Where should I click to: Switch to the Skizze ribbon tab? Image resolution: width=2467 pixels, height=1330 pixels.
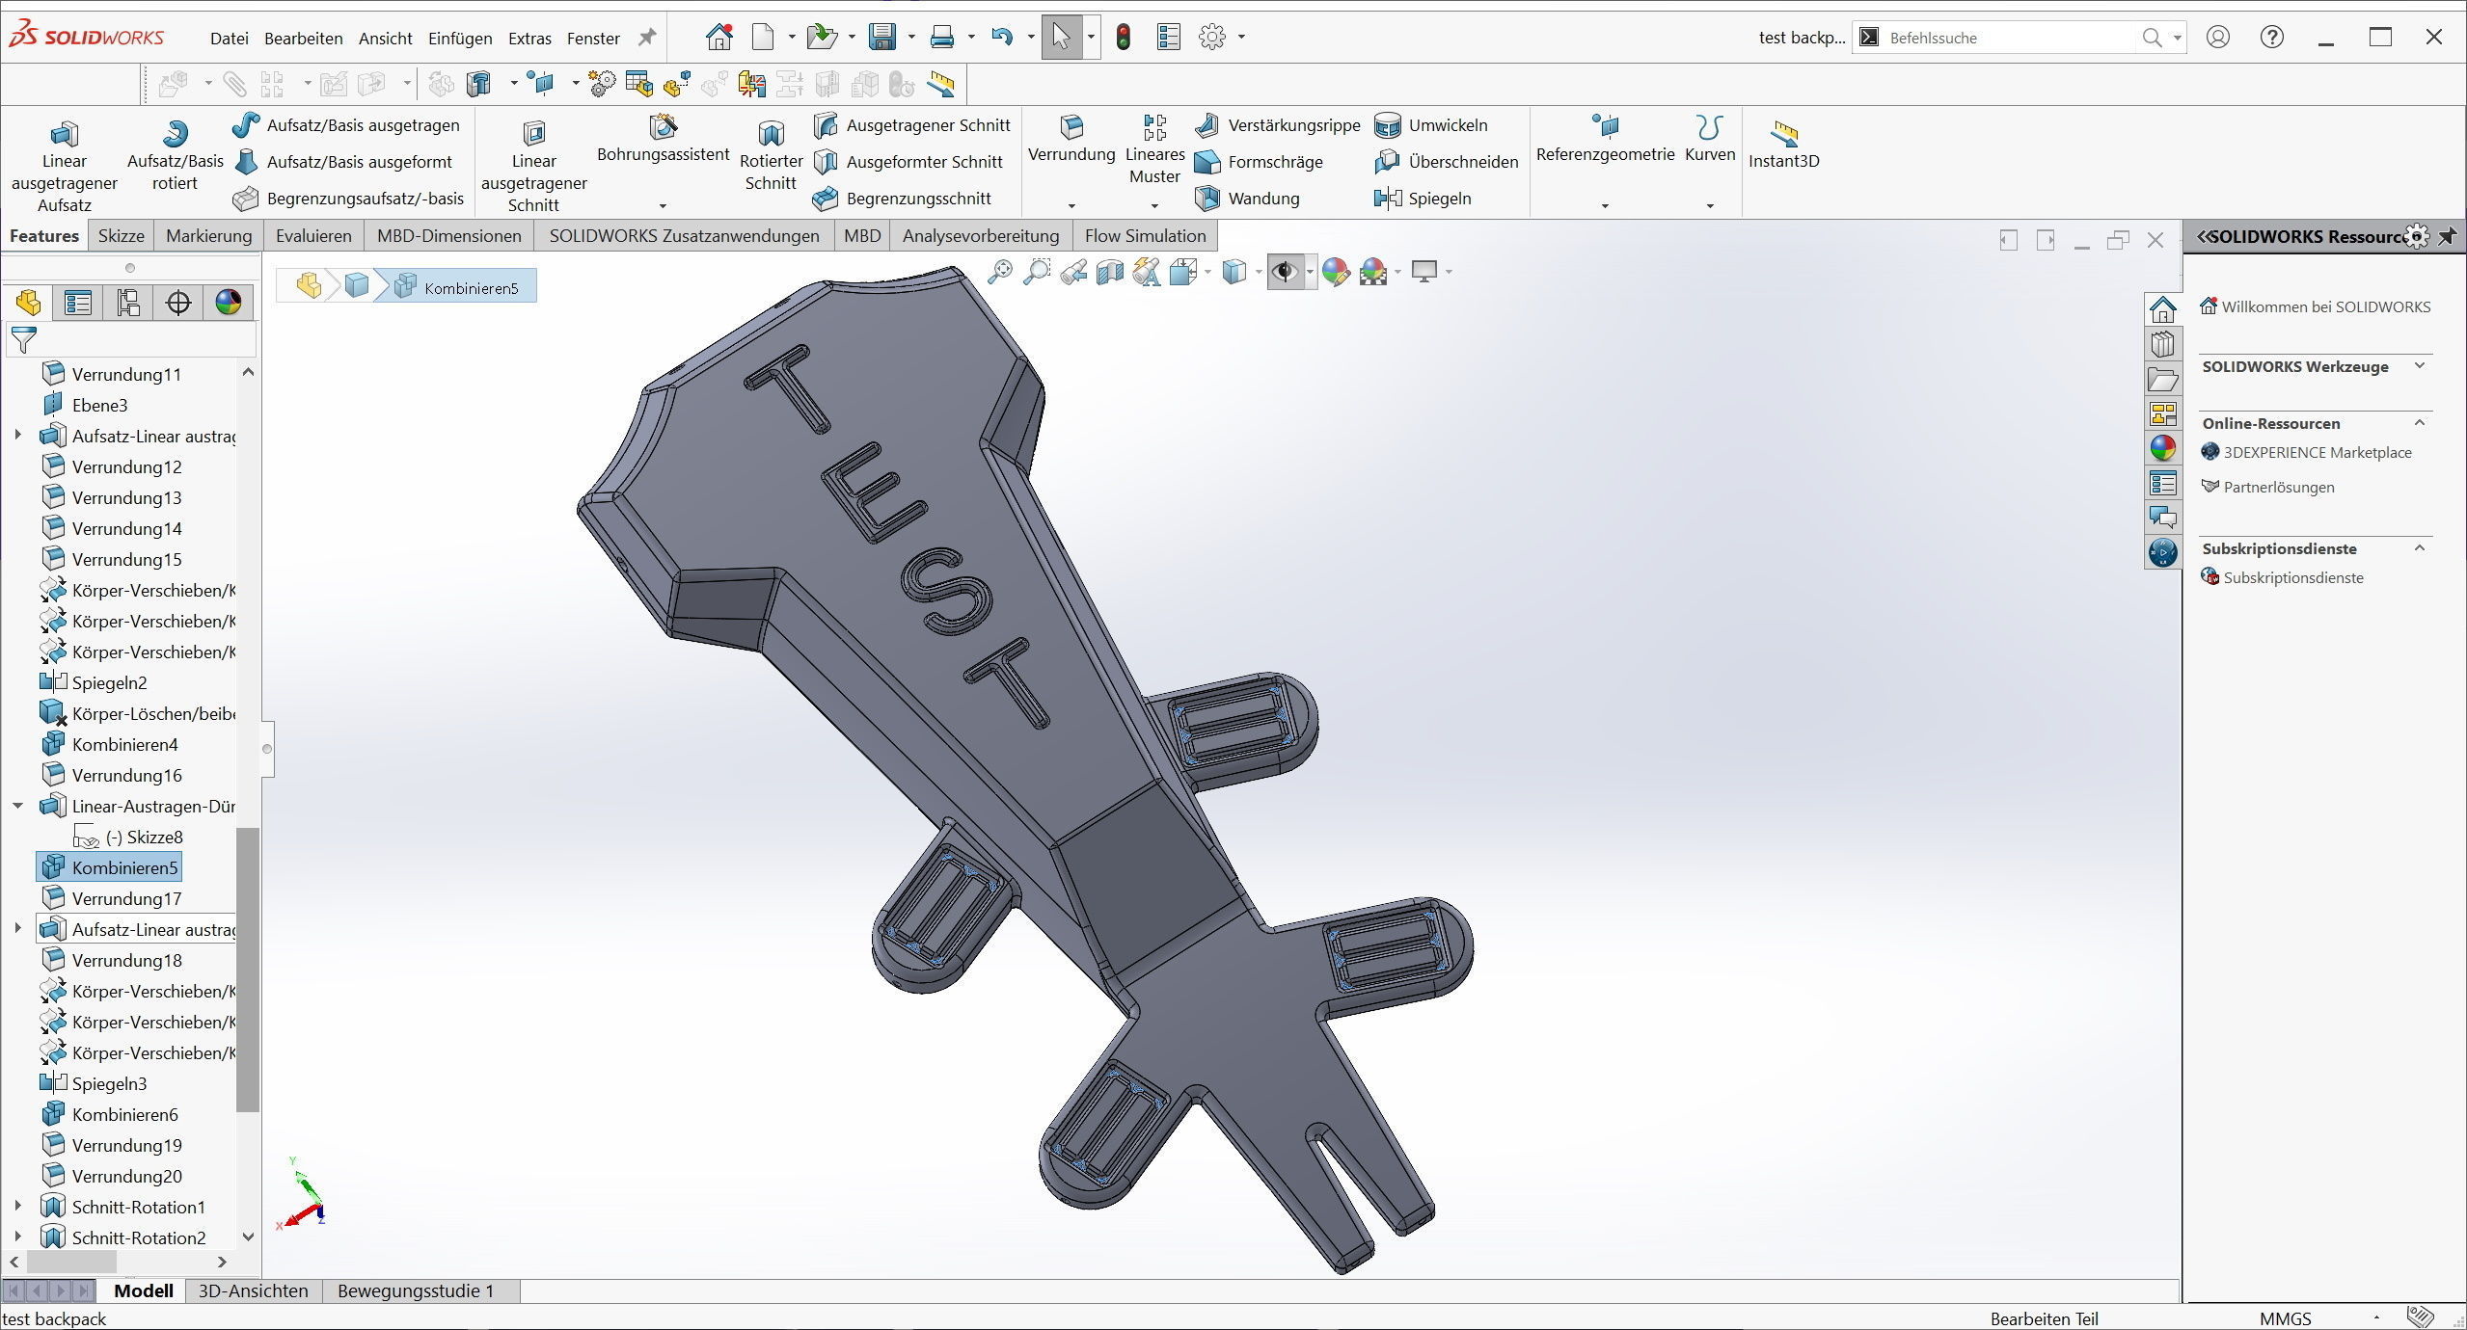(121, 236)
